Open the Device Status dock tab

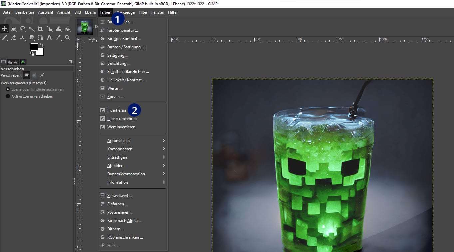(x=10, y=62)
